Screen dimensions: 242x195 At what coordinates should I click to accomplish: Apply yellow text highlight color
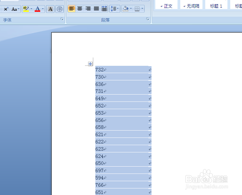26,9
